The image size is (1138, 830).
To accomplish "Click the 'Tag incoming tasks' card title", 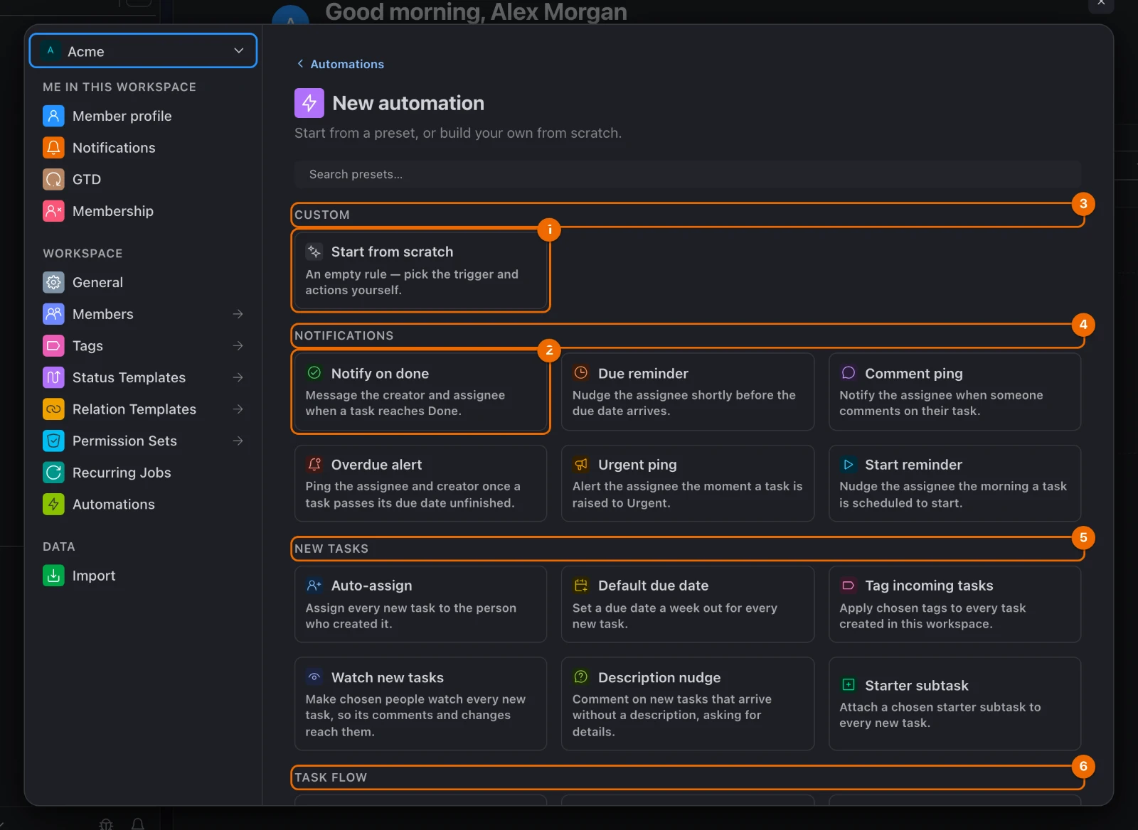I will pyautogui.click(x=929, y=586).
